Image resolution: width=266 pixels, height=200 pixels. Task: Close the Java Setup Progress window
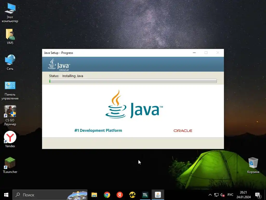(218, 53)
